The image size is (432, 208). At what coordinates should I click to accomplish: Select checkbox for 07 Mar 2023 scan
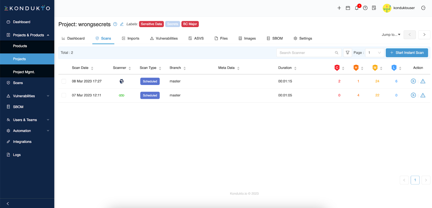64,95
